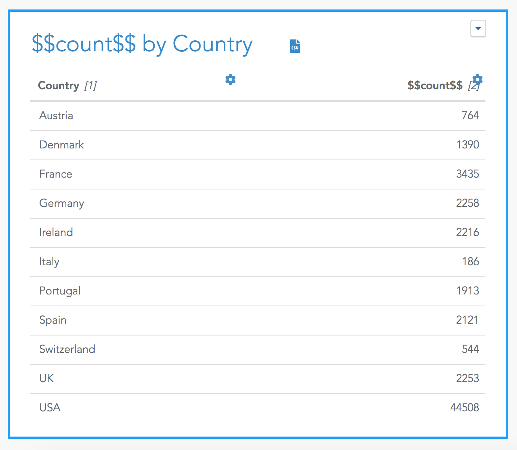Image resolution: width=517 pixels, height=450 pixels.
Task: Select the Switzerland row
Action: (258, 350)
